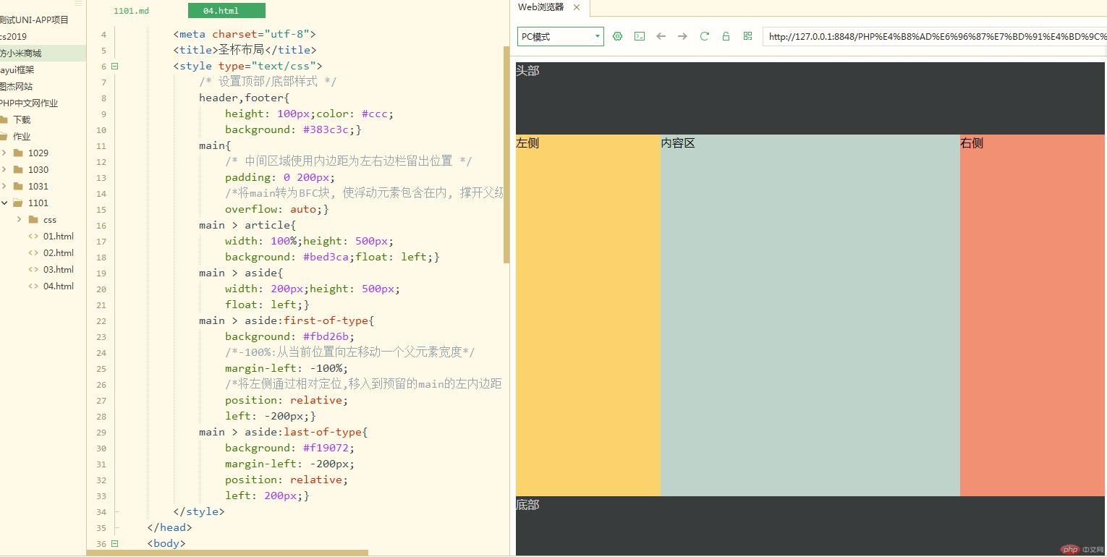Expand the 1029 folder

tap(4, 153)
